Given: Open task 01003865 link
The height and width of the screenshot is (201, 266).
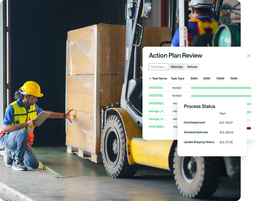Looking at the screenshot, I should (156, 127).
